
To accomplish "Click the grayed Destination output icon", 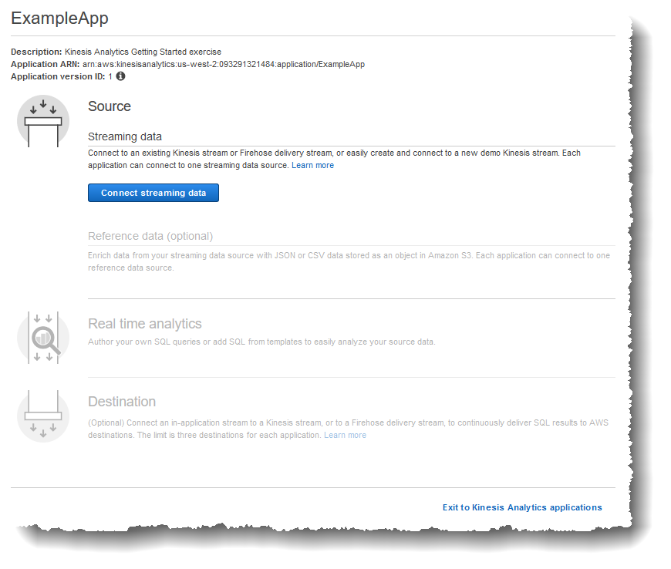I will click(x=43, y=415).
